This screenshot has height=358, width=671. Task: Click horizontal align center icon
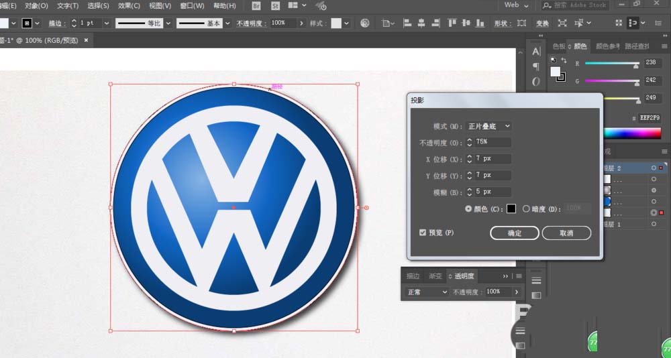click(421, 23)
